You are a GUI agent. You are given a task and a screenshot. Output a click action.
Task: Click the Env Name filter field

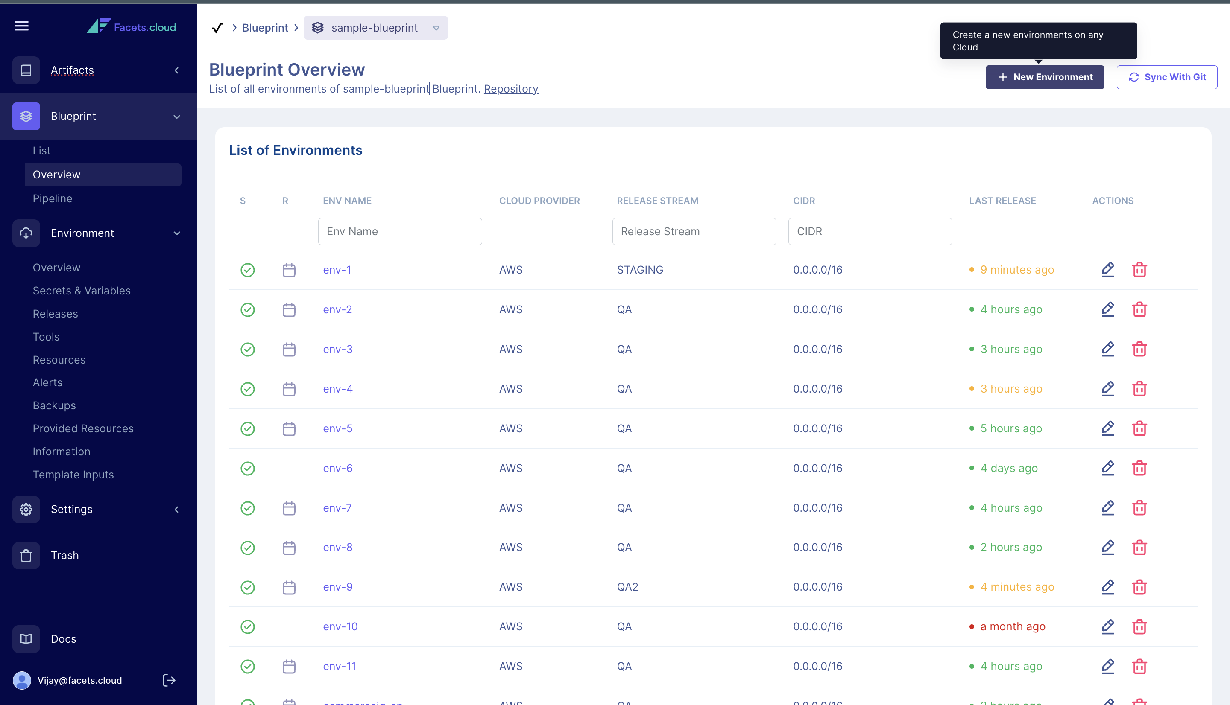click(400, 231)
